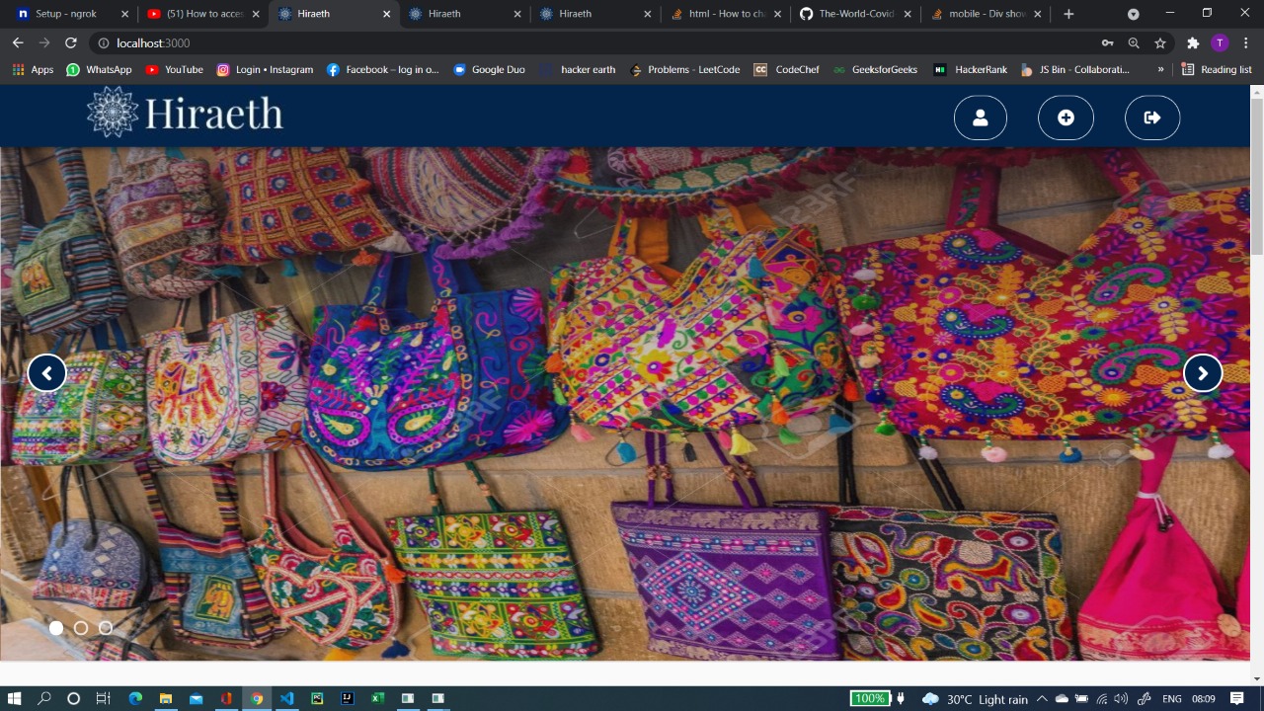Open the CodeChef bookmark
Screen dimensions: 1264x711
786,70
